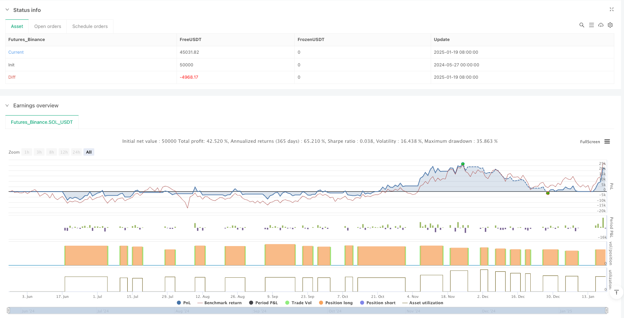624x318 pixels.
Task: Collapse the Earnings overview section
Action: [x=7, y=106]
